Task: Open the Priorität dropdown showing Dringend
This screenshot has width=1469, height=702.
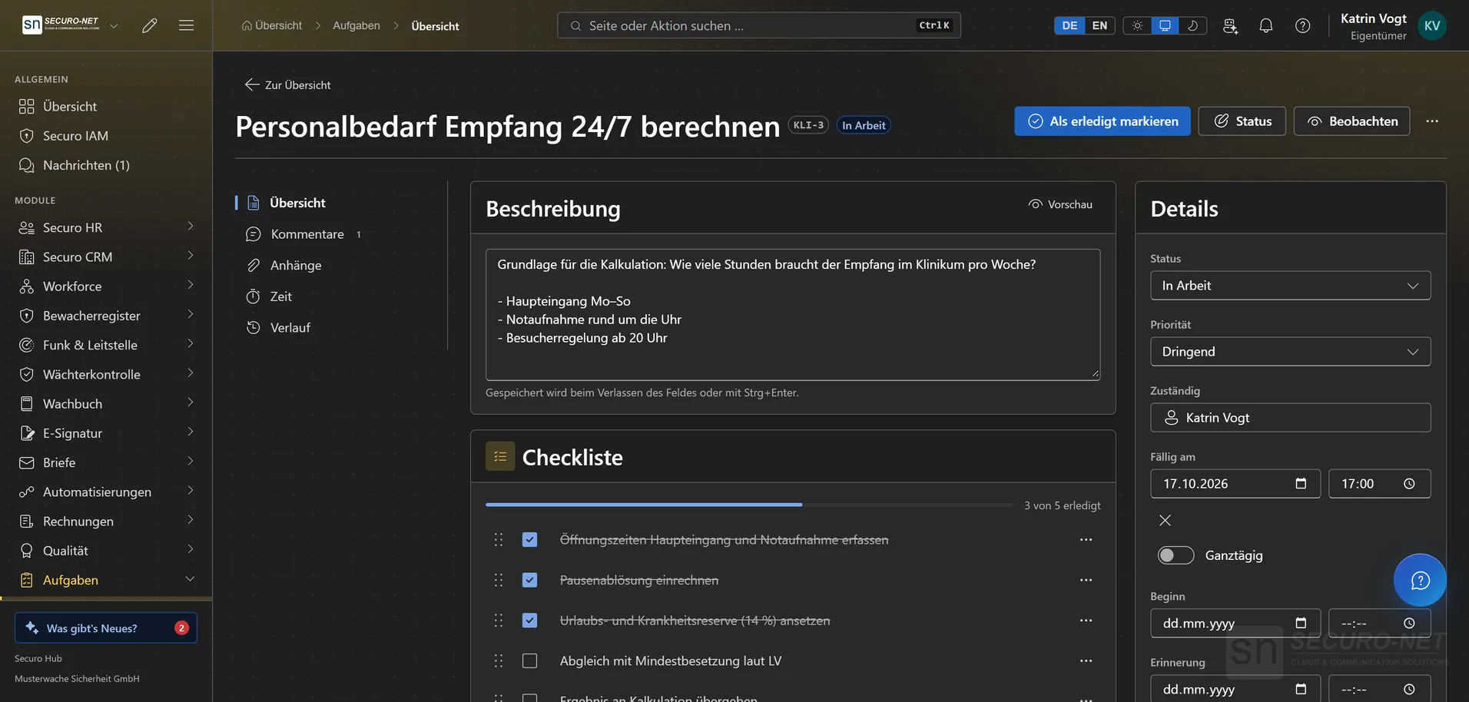Action: pyautogui.click(x=1290, y=352)
